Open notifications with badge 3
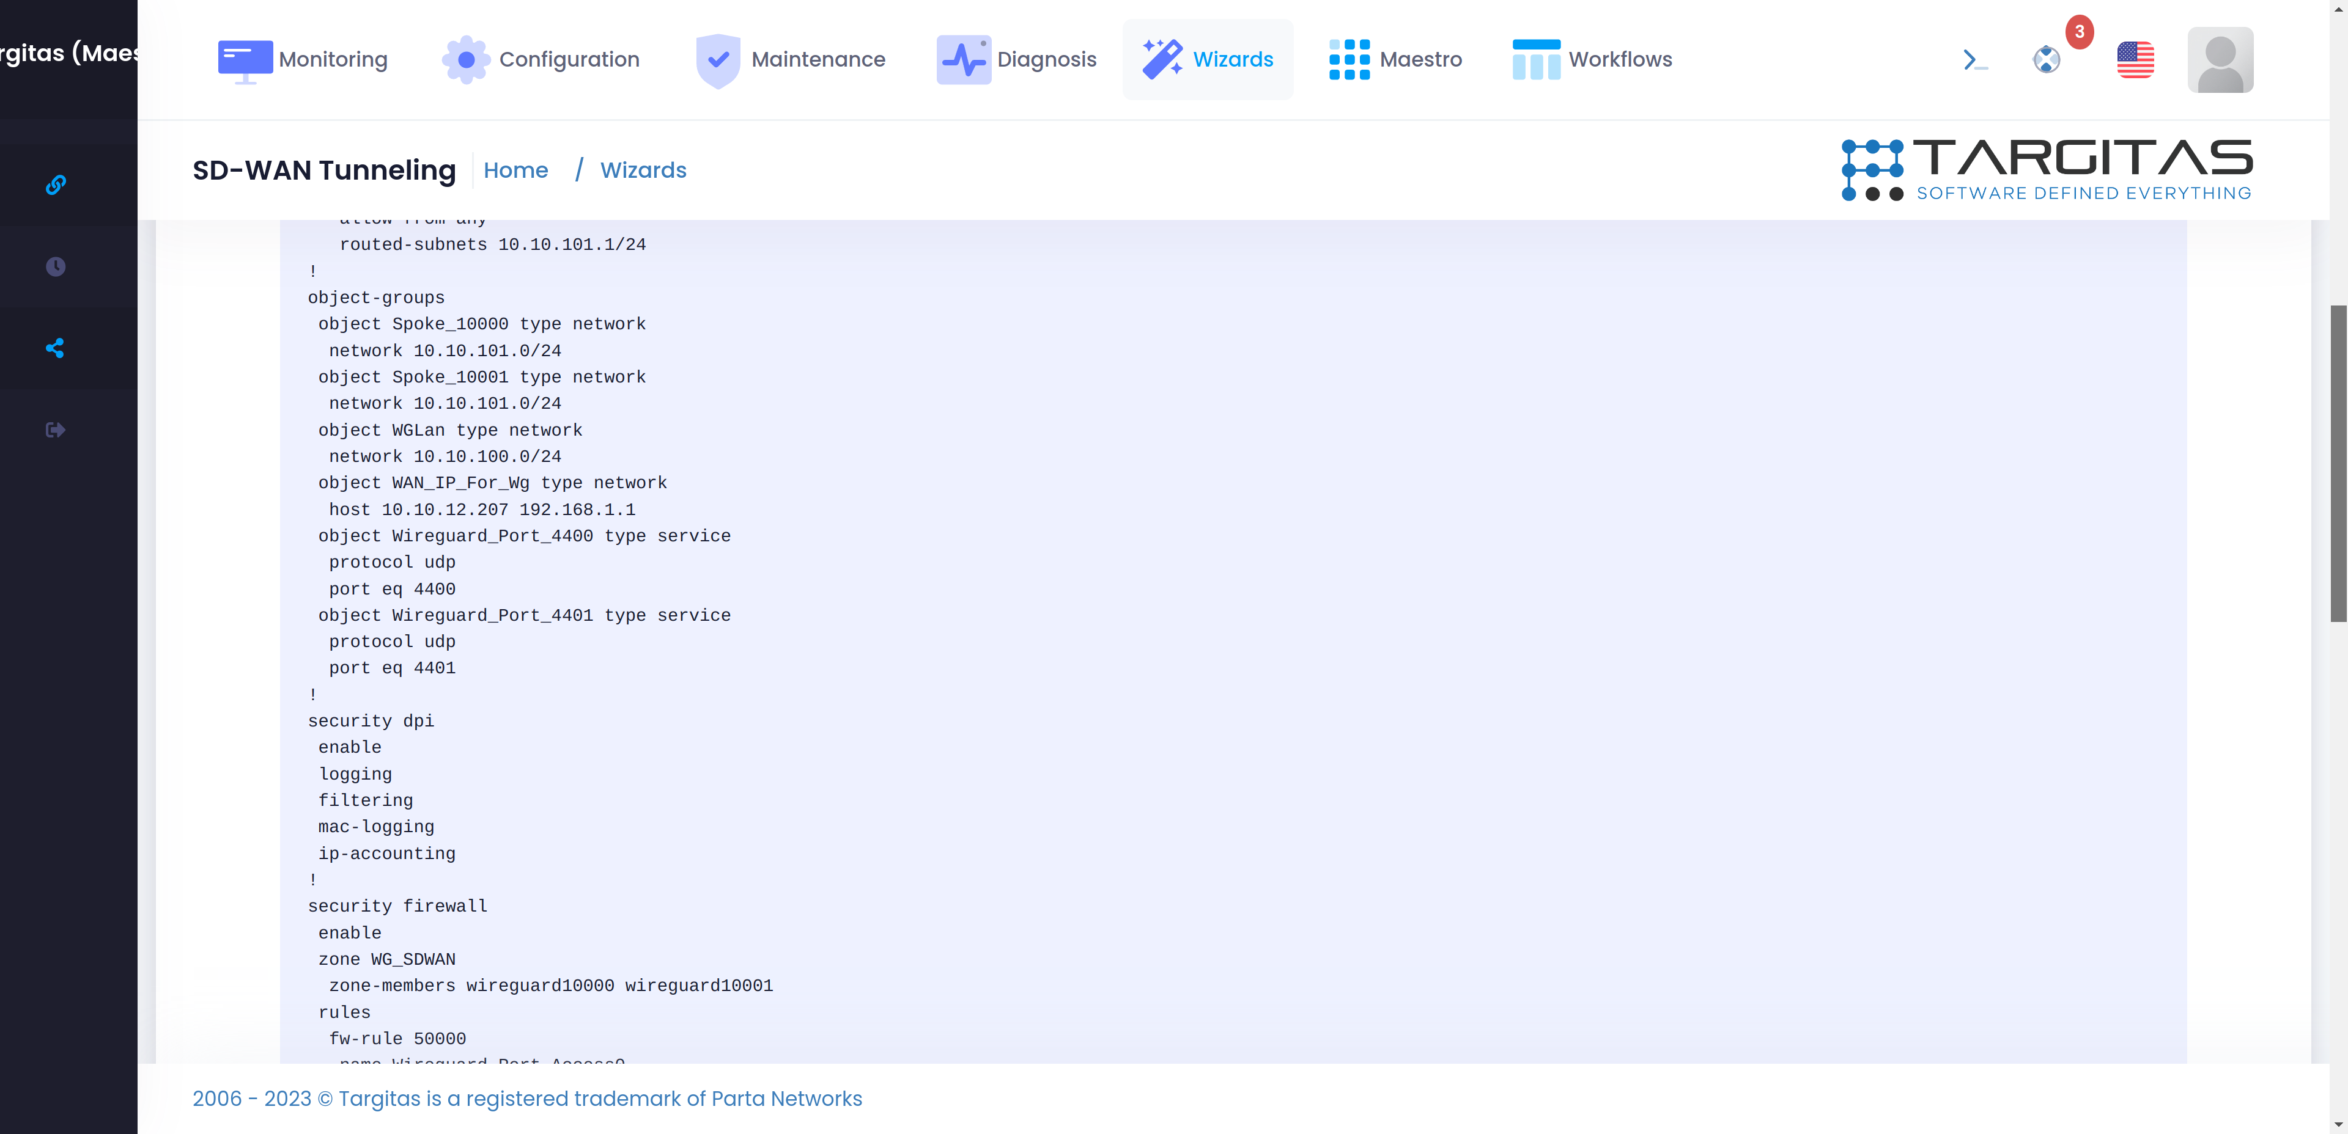Viewport: 2348px width, 1134px height. [x=2047, y=59]
